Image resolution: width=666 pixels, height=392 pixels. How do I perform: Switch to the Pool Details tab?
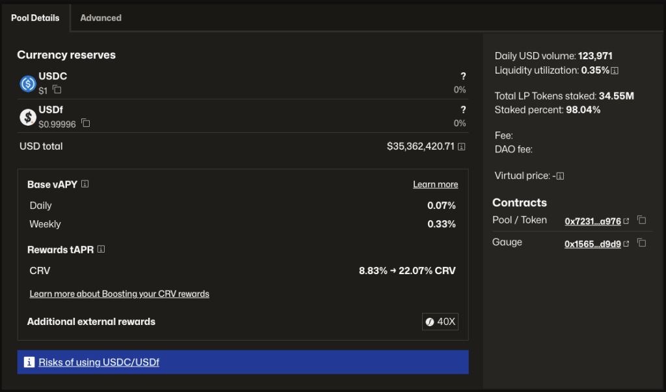pyautogui.click(x=35, y=18)
